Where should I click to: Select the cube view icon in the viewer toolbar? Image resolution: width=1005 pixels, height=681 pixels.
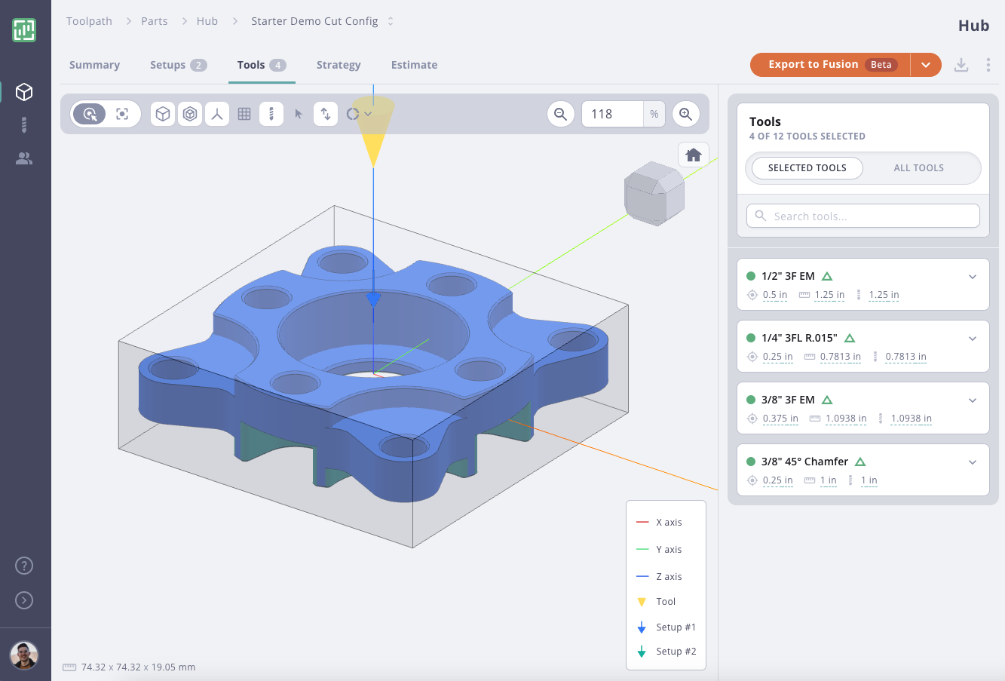pyautogui.click(x=163, y=113)
